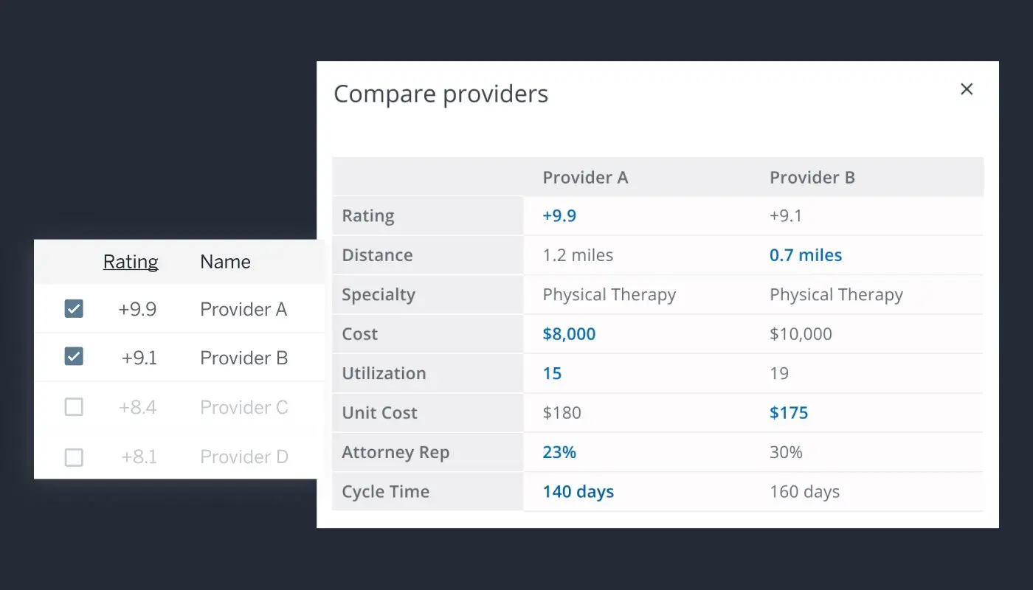Click Provider A's $8,000 cost figure
The image size is (1033, 590).
click(569, 333)
